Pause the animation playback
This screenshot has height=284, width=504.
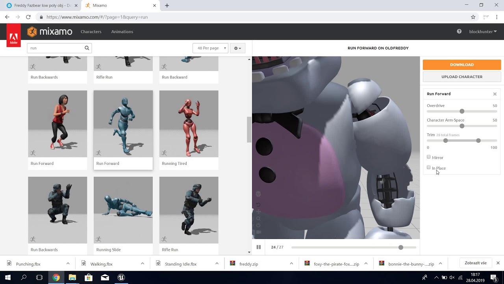coord(259,247)
